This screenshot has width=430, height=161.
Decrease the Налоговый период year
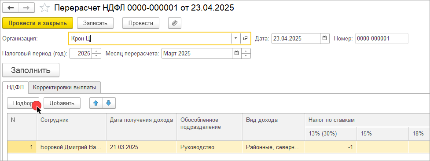click(x=96, y=56)
